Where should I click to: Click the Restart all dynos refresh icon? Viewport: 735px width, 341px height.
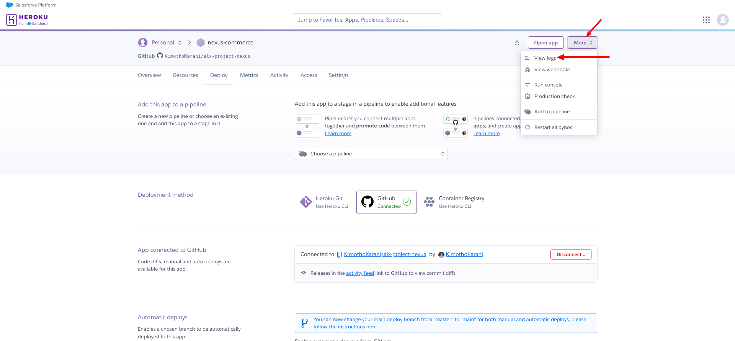pyautogui.click(x=528, y=127)
